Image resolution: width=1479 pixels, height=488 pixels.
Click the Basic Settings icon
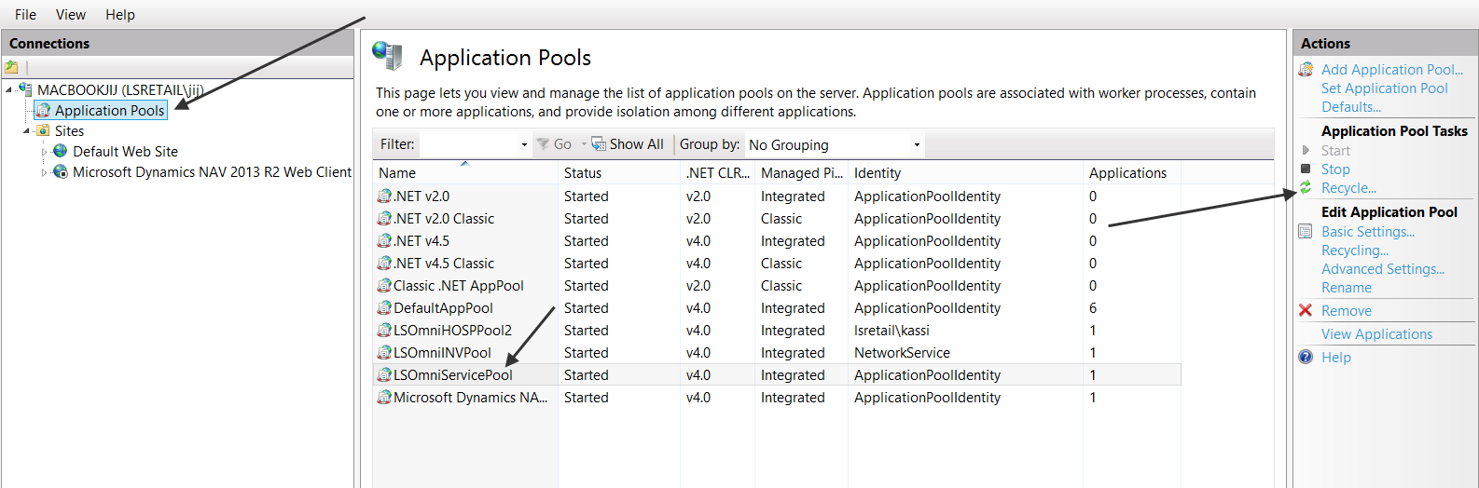click(1306, 231)
